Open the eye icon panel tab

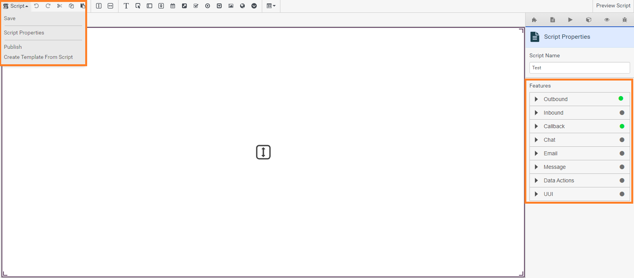point(607,20)
